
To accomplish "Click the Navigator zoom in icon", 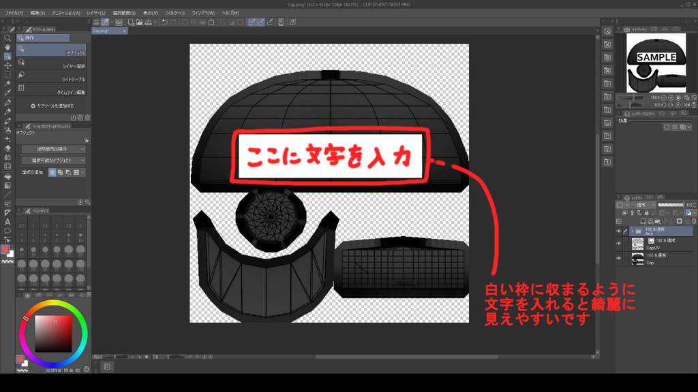I will pos(671,97).
